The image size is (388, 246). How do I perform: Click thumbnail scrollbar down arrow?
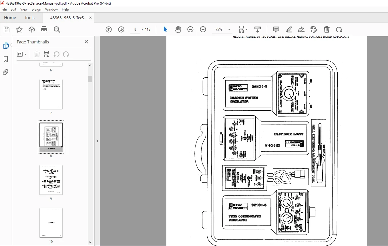(x=90, y=242)
